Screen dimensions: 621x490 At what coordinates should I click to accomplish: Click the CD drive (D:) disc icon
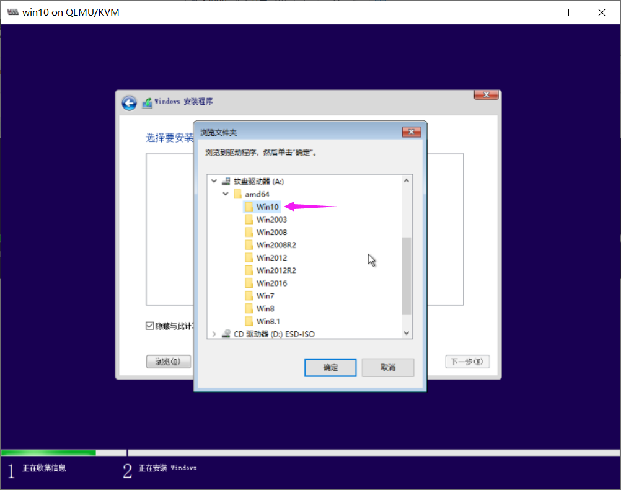coord(226,334)
